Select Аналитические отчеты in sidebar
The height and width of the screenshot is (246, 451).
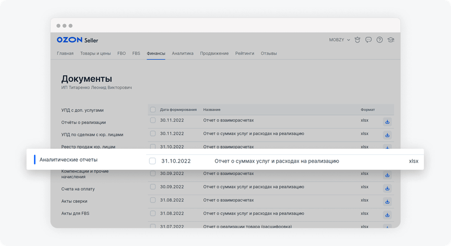[69, 159]
